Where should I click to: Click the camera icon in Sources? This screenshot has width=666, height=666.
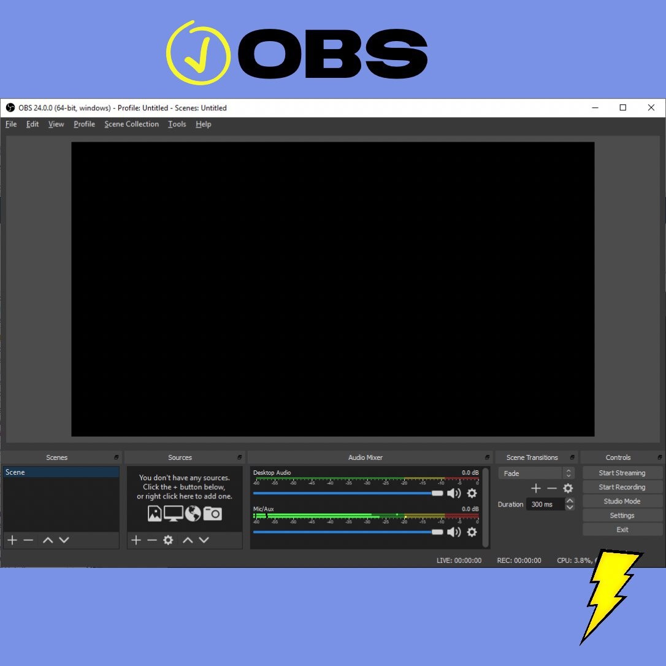click(212, 513)
